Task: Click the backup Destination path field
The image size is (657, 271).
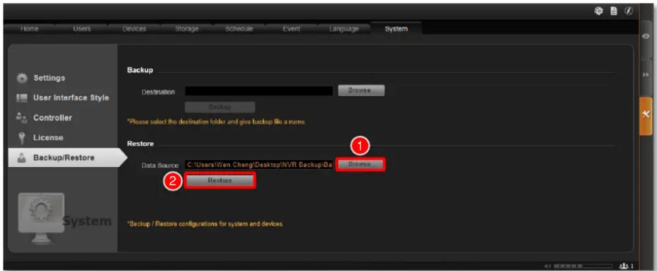Action: click(259, 91)
